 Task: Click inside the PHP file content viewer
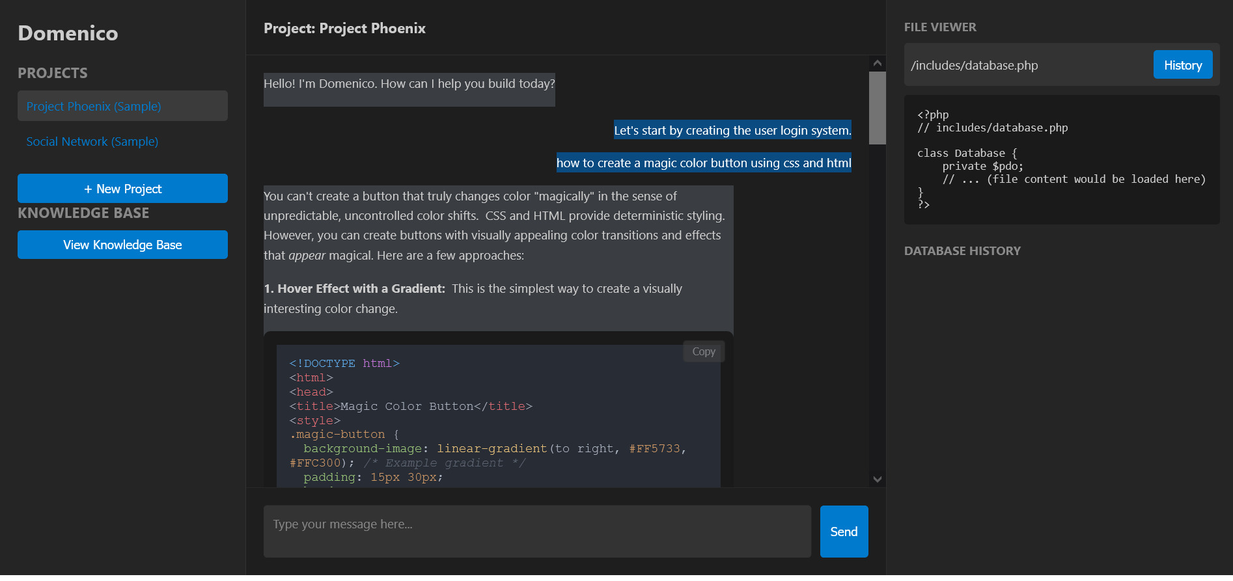point(1061,160)
